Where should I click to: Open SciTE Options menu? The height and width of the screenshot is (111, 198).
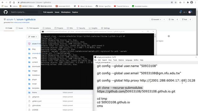121,60
